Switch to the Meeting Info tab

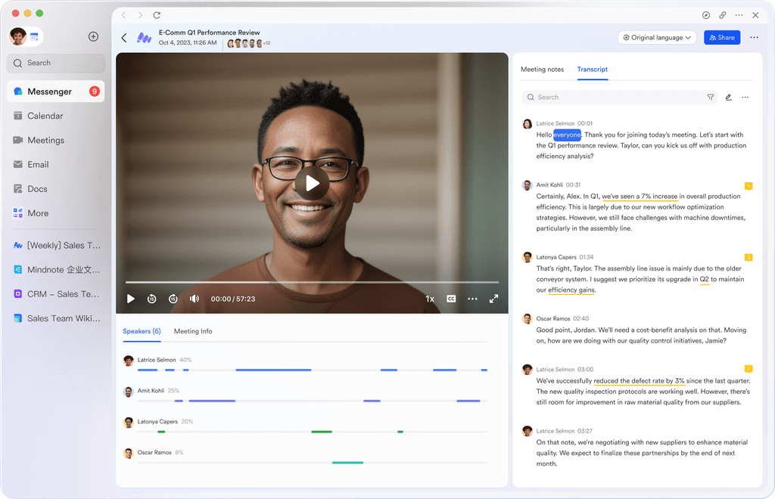pos(193,331)
